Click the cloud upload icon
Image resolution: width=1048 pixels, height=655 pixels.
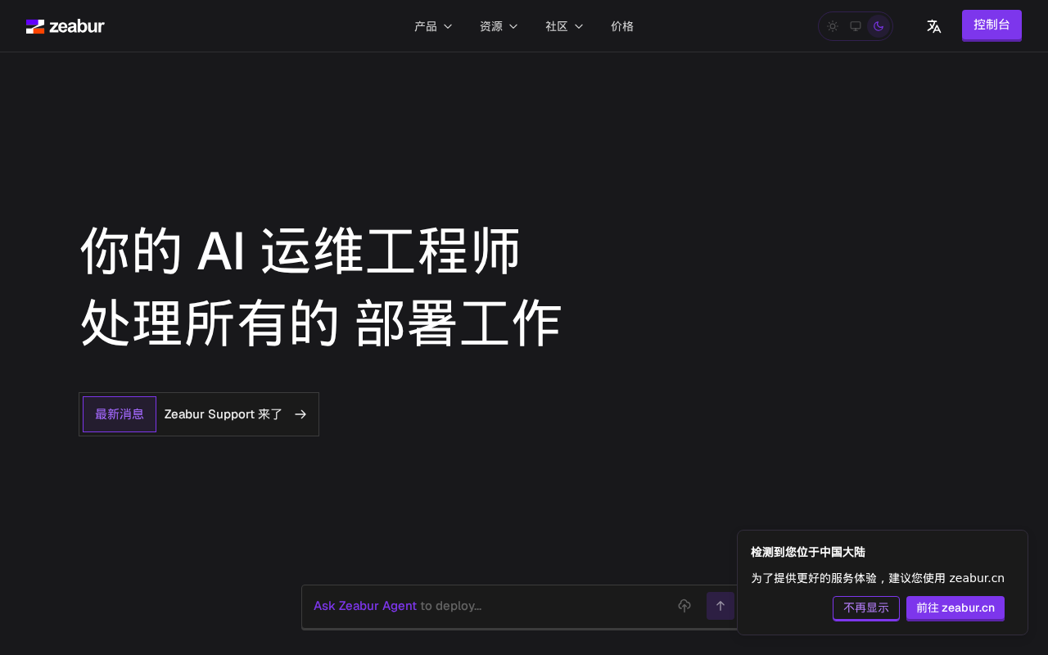click(684, 606)
